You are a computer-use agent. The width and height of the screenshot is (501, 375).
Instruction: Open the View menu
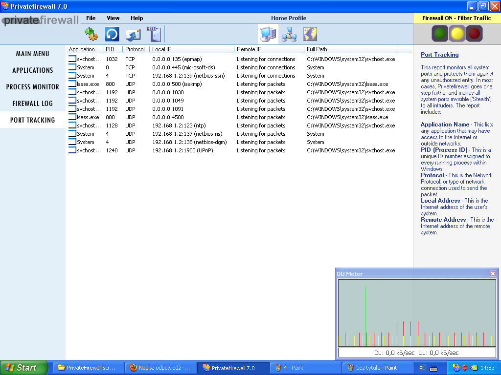click(x=113, y=18)
